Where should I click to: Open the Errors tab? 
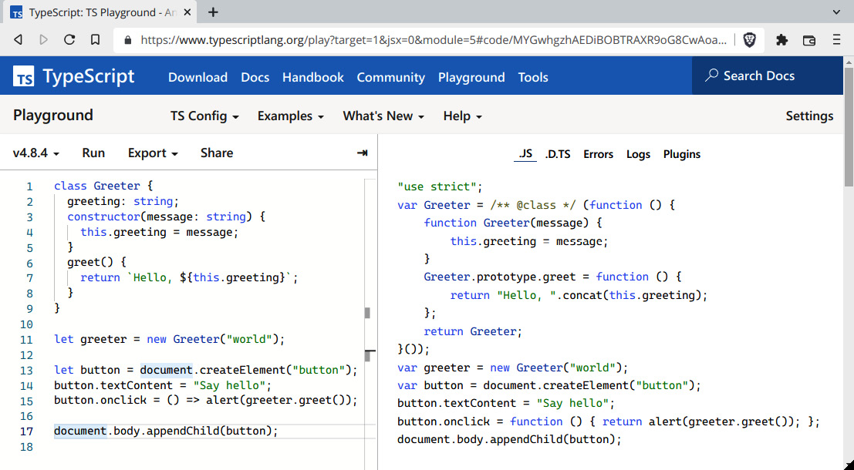click(x=598, y=154)
